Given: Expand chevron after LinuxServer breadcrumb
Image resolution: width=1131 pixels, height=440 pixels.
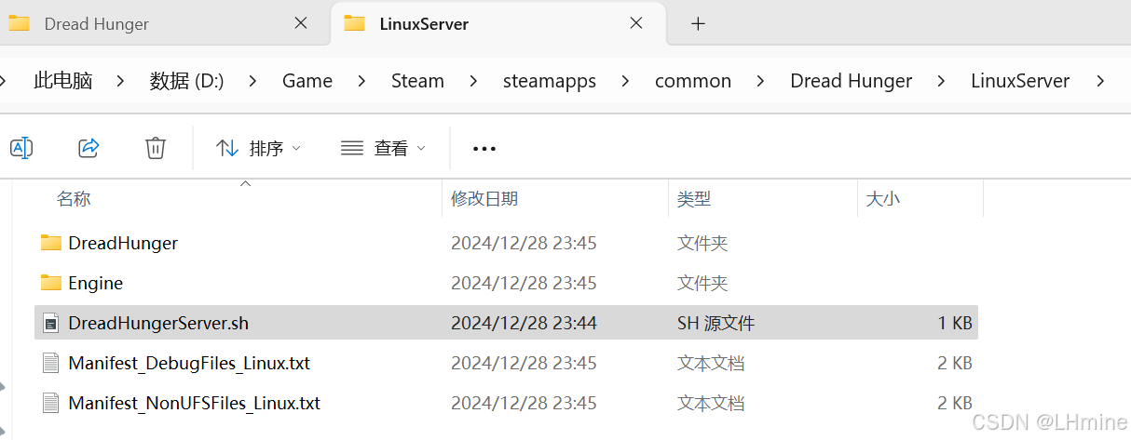Looking at the screenshot, I should 1100,81.
